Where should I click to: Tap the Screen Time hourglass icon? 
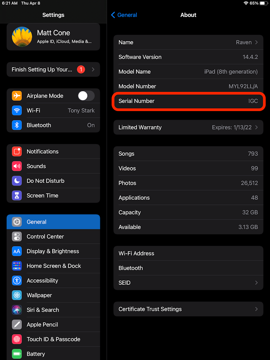17,196
